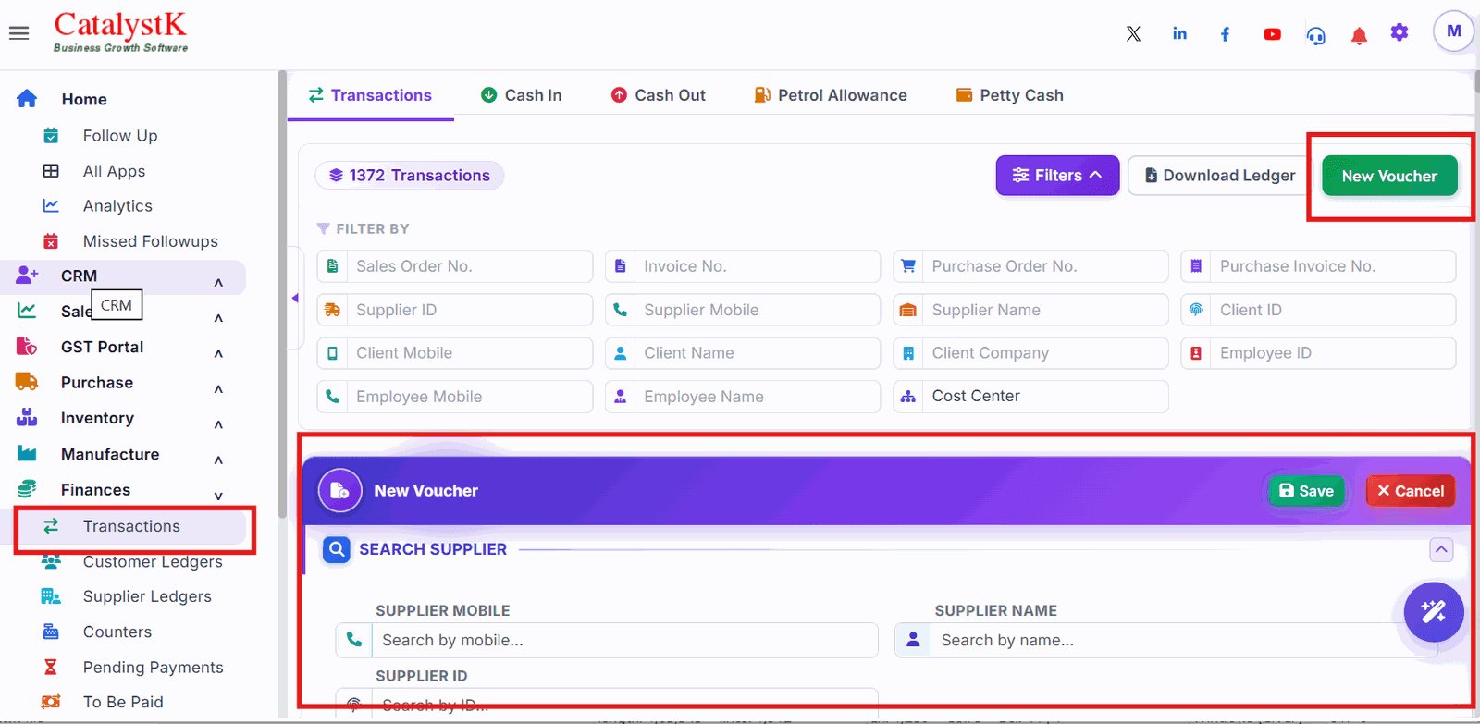Open the hamburger menu icon

(x=19, y=33)
